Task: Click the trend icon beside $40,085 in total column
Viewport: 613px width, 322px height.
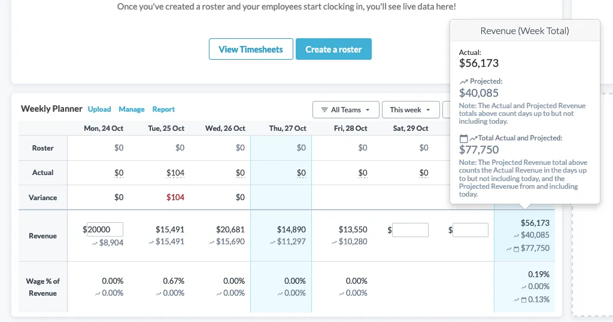Action: coord(516,236)
